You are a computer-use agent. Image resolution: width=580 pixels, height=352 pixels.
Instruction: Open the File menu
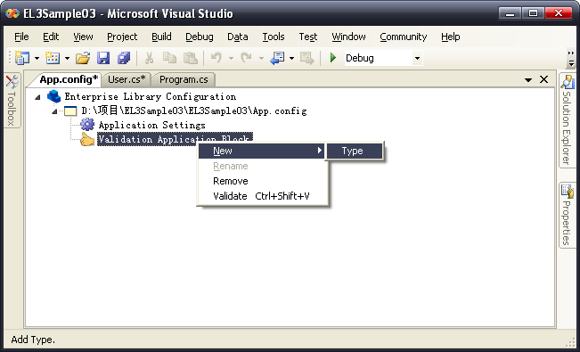[x=21, y=37]
